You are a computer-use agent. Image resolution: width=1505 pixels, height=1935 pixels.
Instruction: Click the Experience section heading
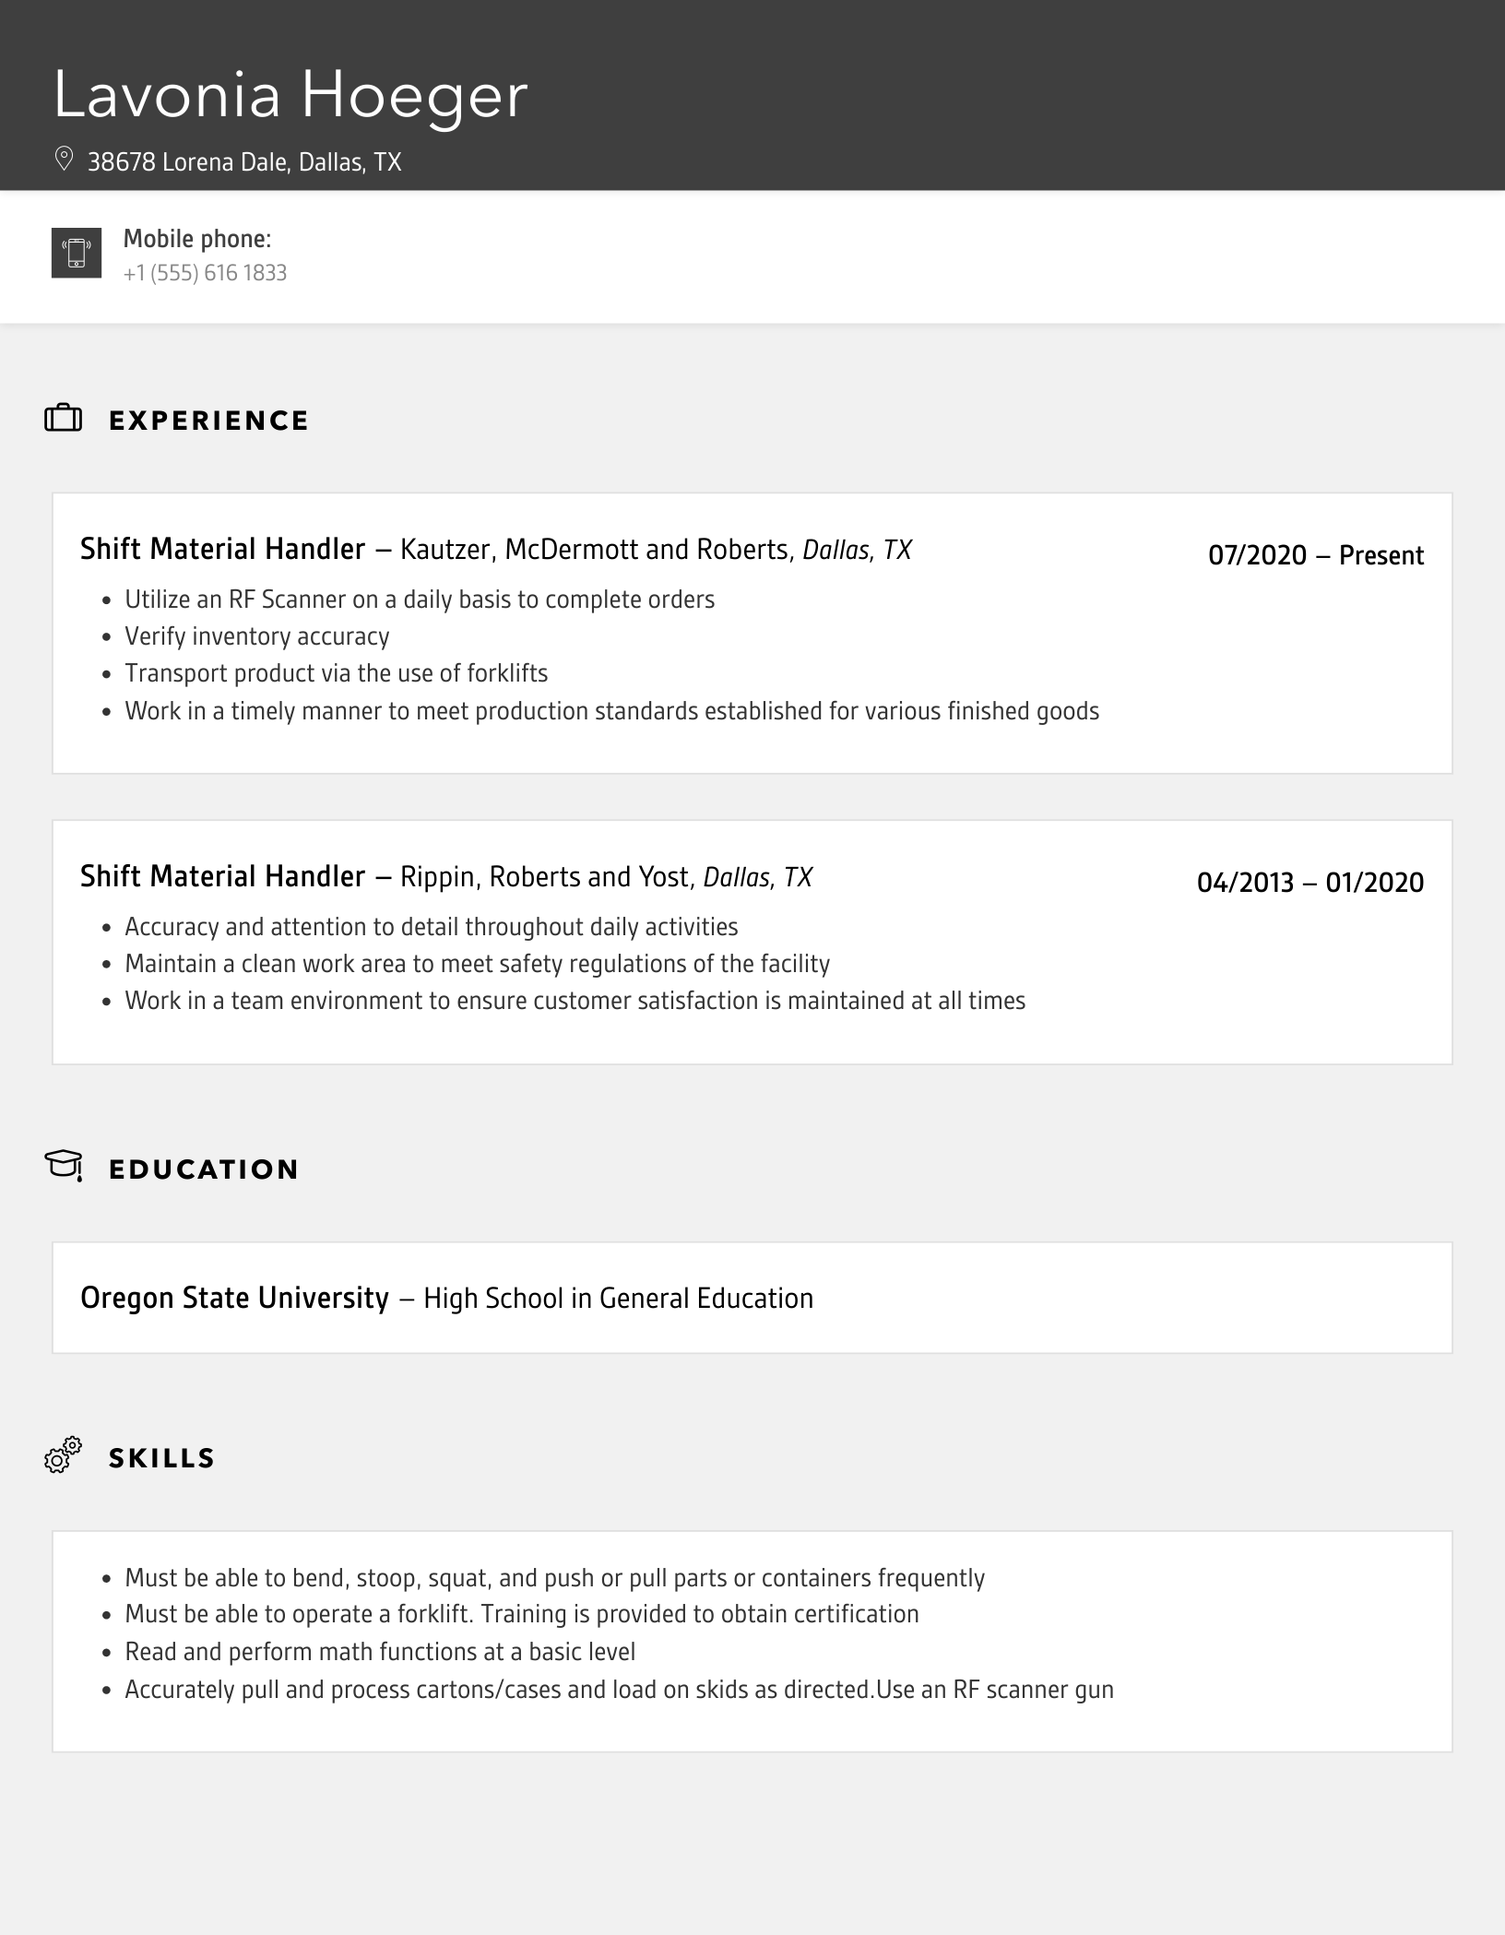pos(208,421)
